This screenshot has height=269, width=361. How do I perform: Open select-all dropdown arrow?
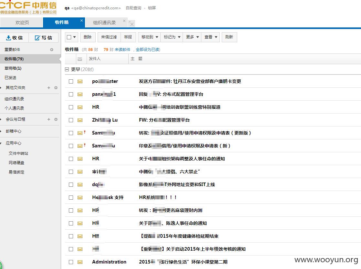(x=74, y=37)
